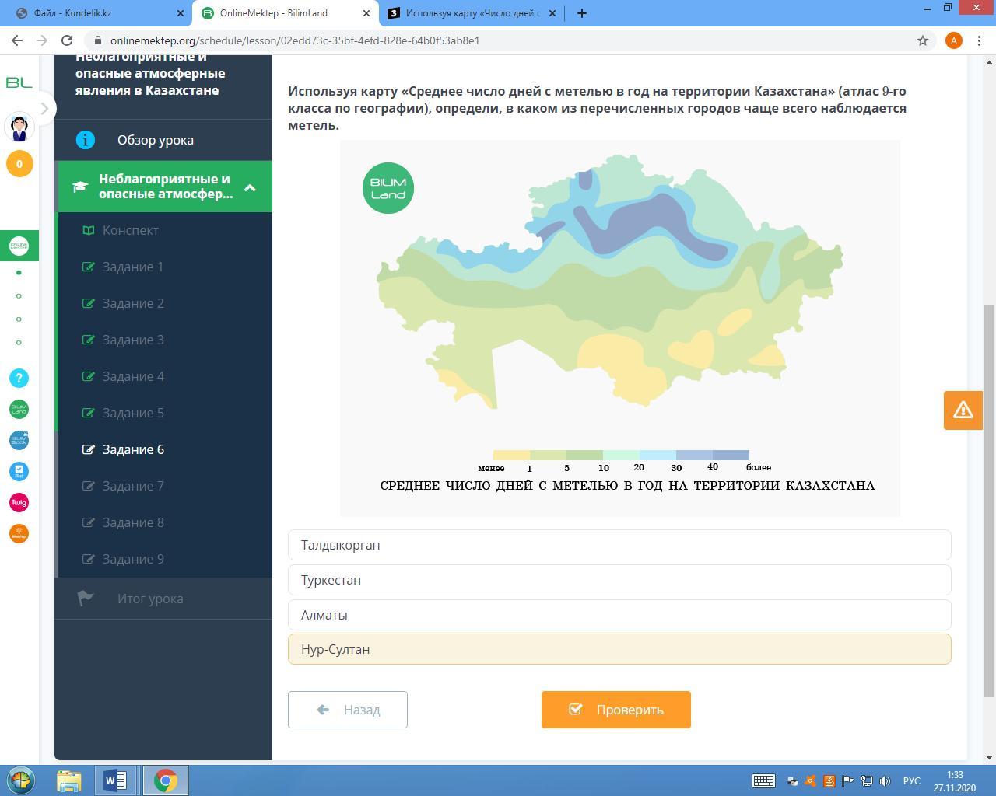Open the BilimLand icon in left rail

click(19, 409)
